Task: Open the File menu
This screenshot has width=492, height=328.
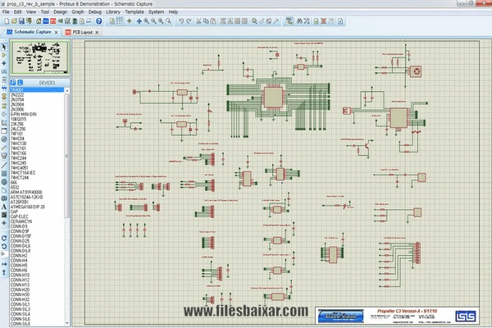Action: coord(6,12)
